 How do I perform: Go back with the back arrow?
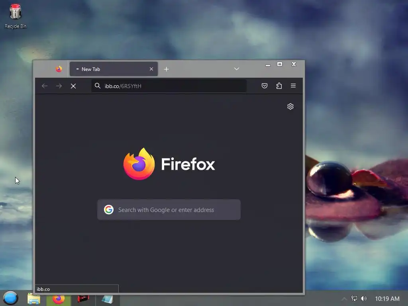(45, 86)
